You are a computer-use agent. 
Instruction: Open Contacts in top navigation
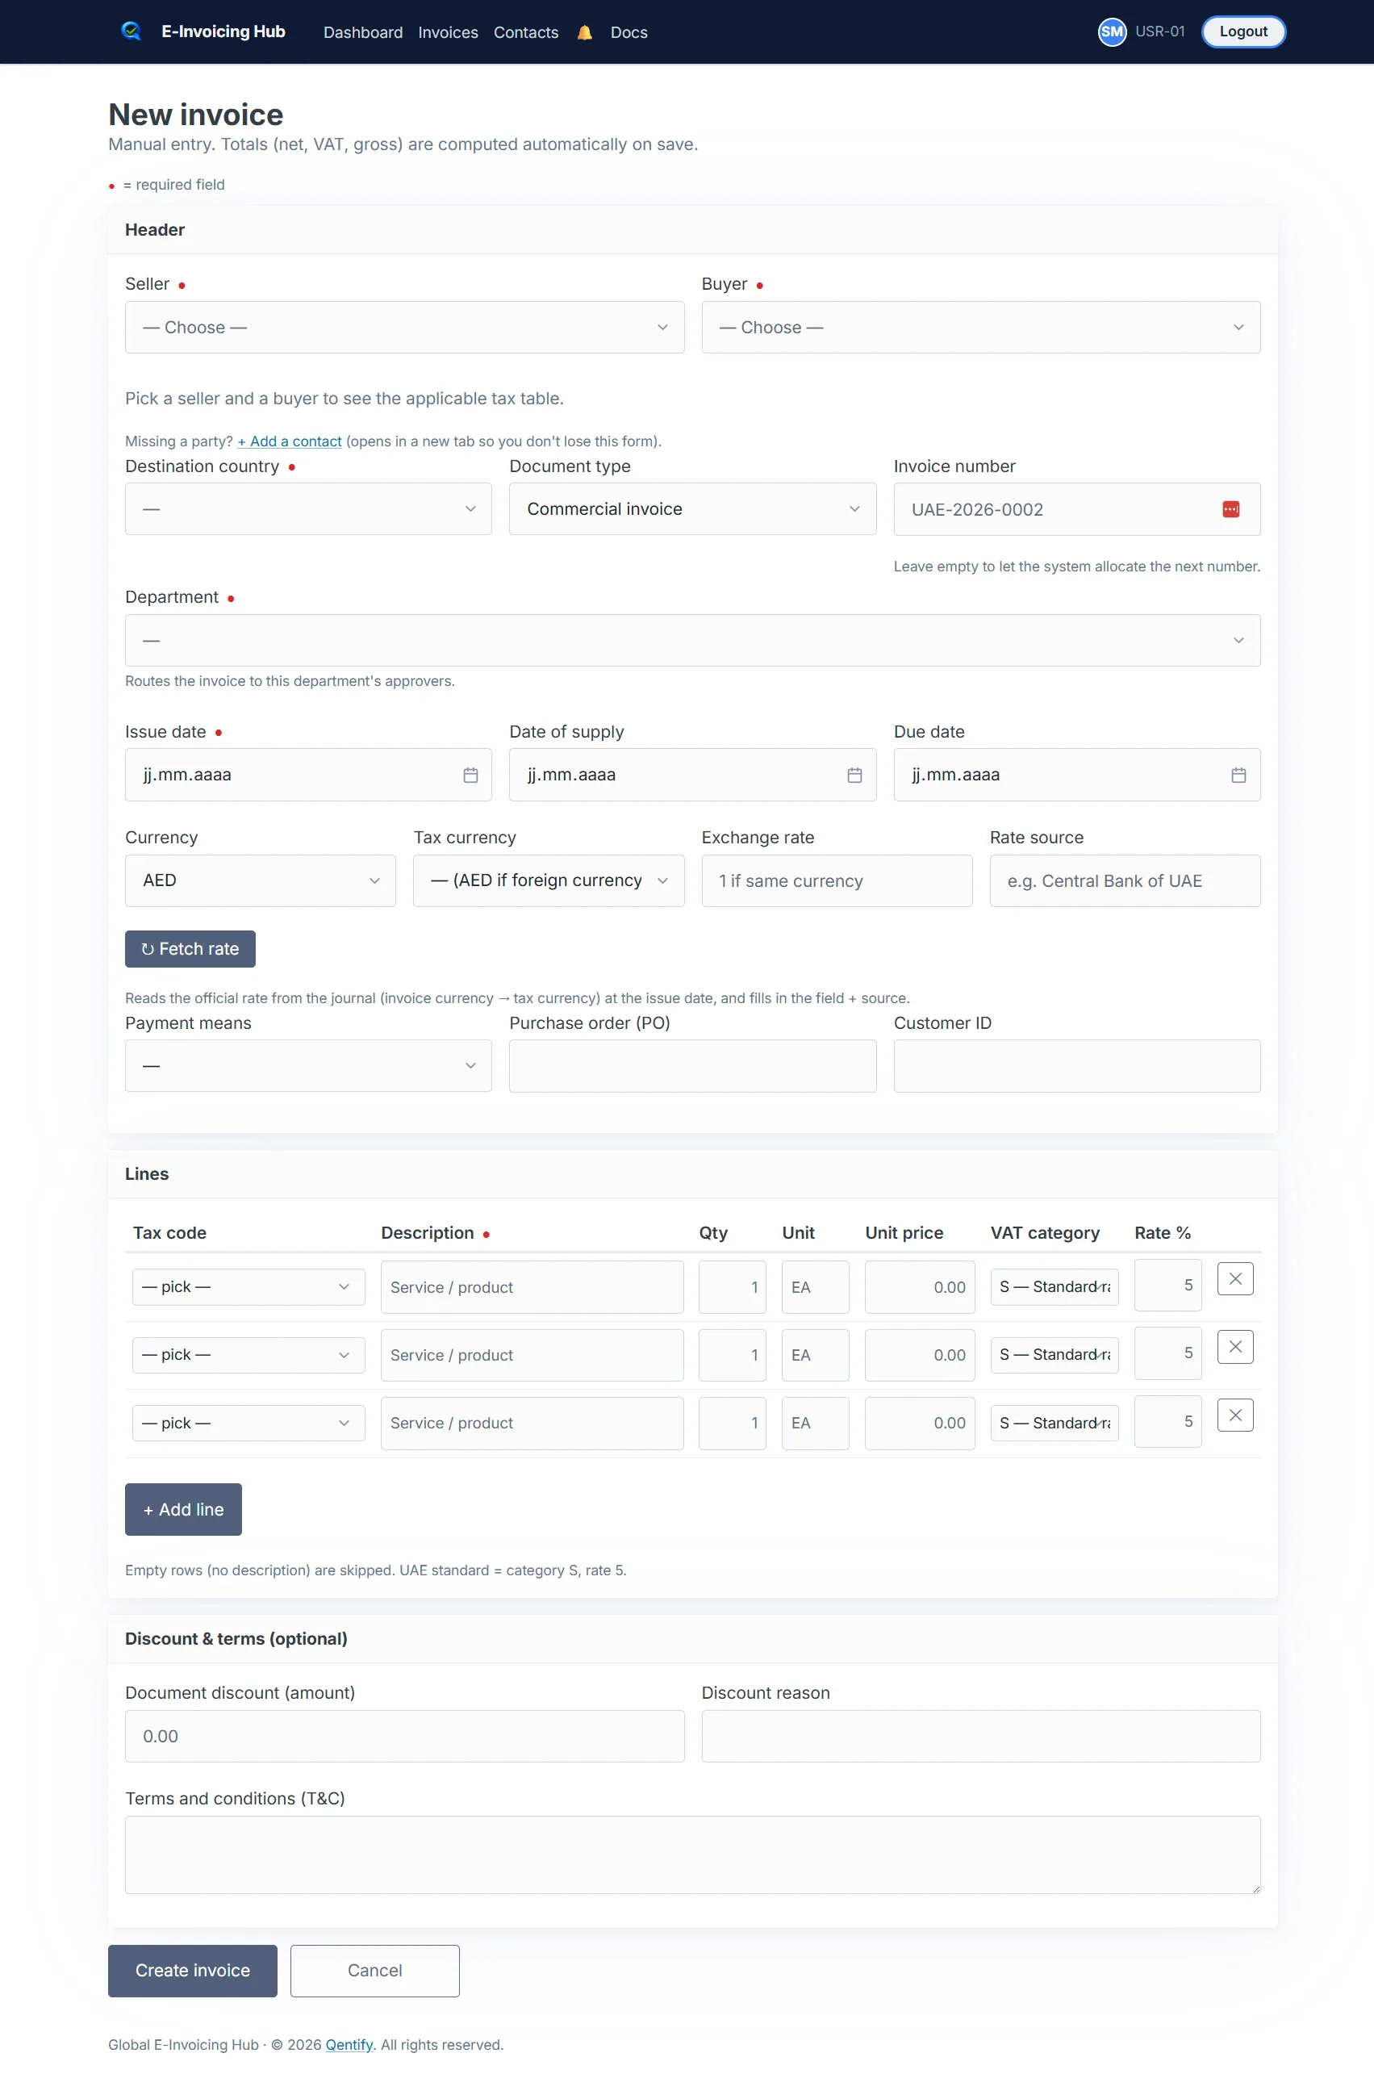tap(526, 32)
